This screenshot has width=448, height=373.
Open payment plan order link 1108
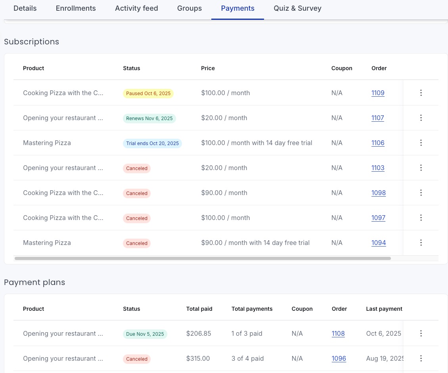(x=338, y=334)
